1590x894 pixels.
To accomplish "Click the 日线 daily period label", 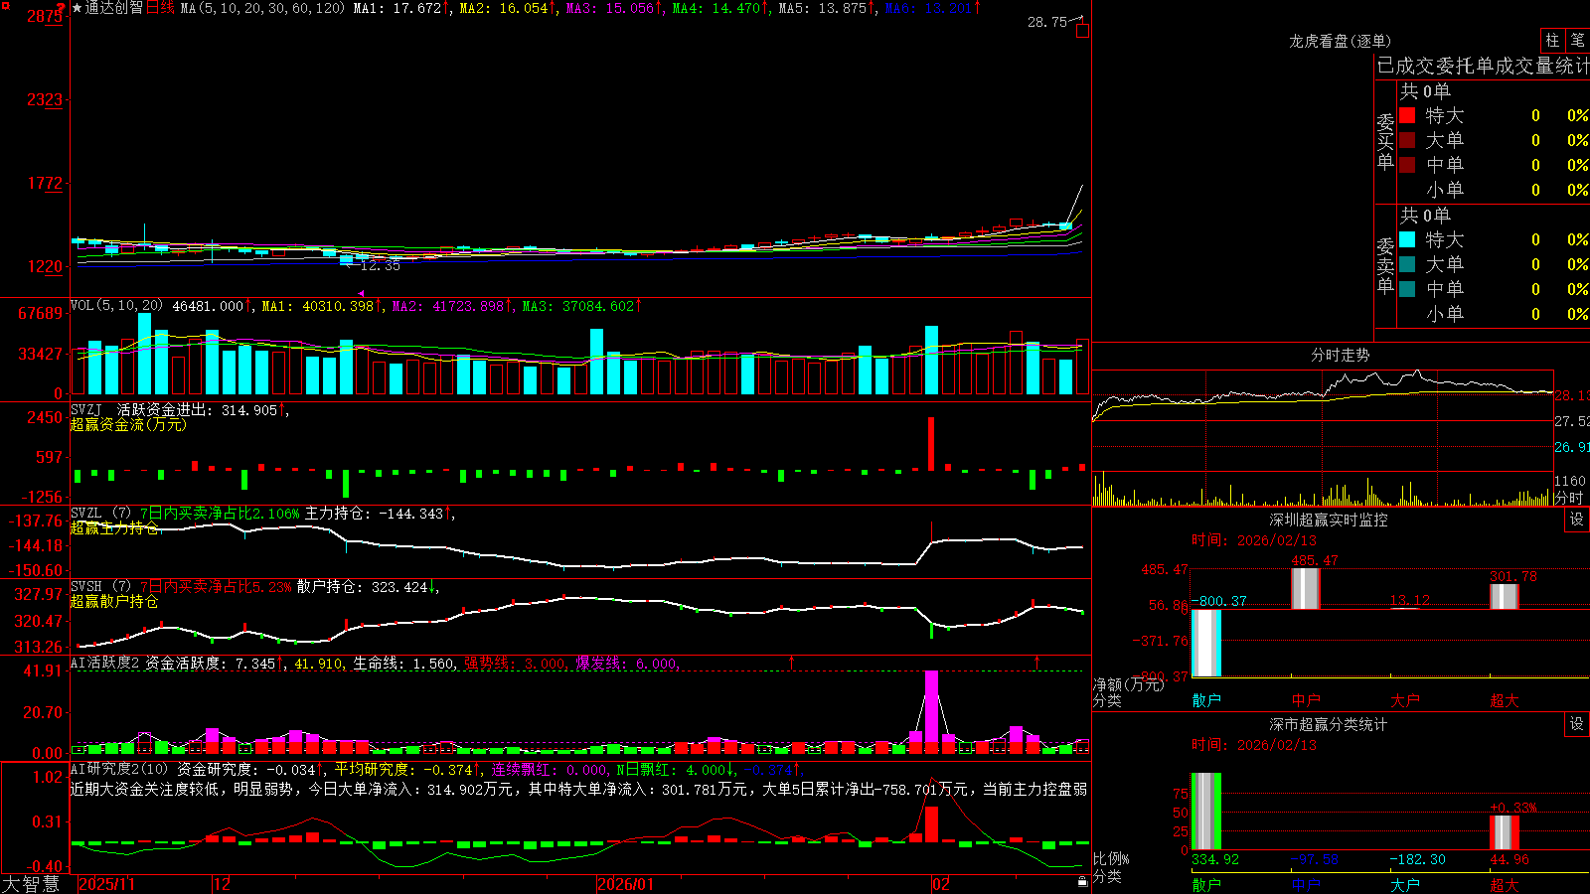I will tap(161, 8).
